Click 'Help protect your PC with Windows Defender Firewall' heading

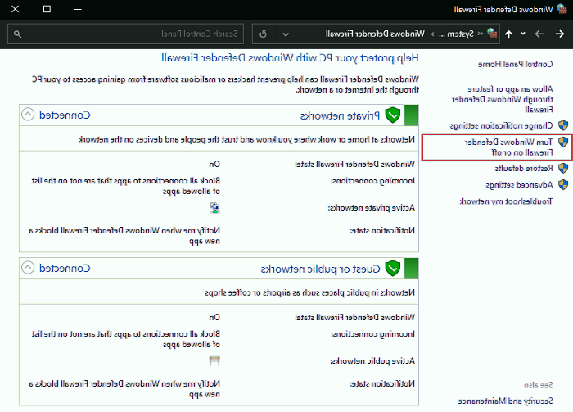pos(290,58)
